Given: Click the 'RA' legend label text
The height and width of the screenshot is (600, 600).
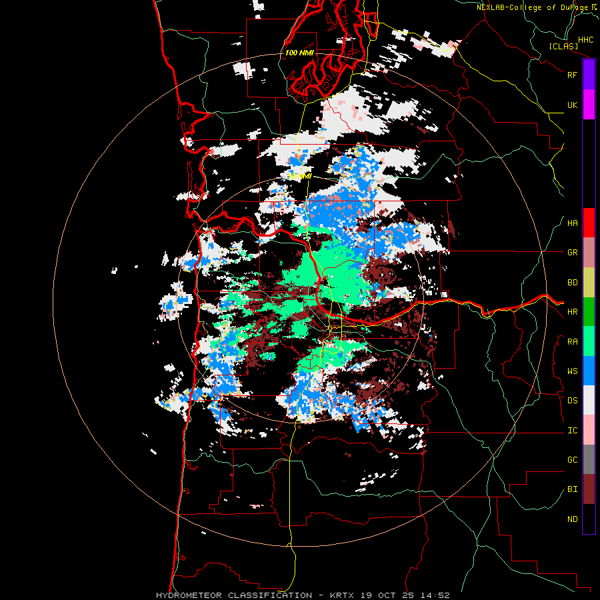Looking at the screenshot, I should tap(573, 342).
